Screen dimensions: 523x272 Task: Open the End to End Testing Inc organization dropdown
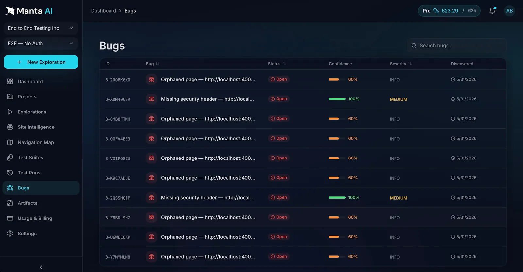click(x=41, y=28)
